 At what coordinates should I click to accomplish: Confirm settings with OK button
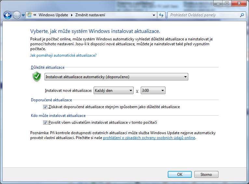click(180, 175)
